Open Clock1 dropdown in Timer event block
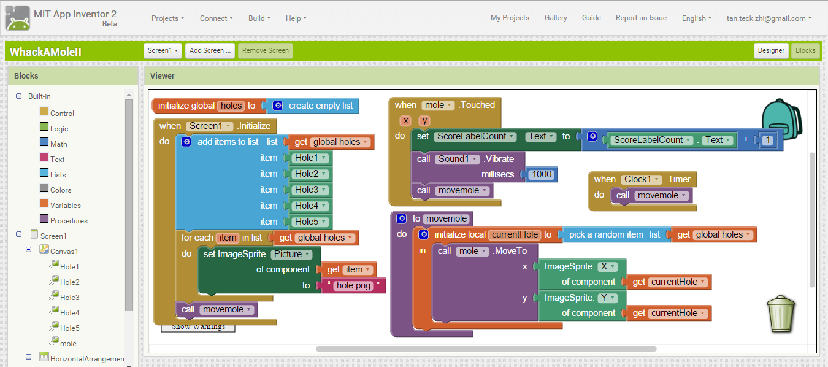The height and width of the screenshot is (367, 828). [641, 179]
